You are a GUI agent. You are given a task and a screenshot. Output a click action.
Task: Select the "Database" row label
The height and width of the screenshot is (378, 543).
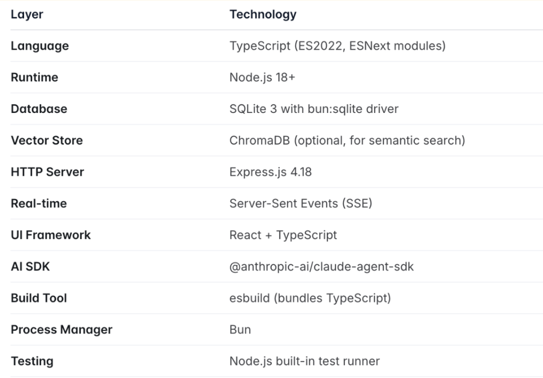[x=39, y=109]
